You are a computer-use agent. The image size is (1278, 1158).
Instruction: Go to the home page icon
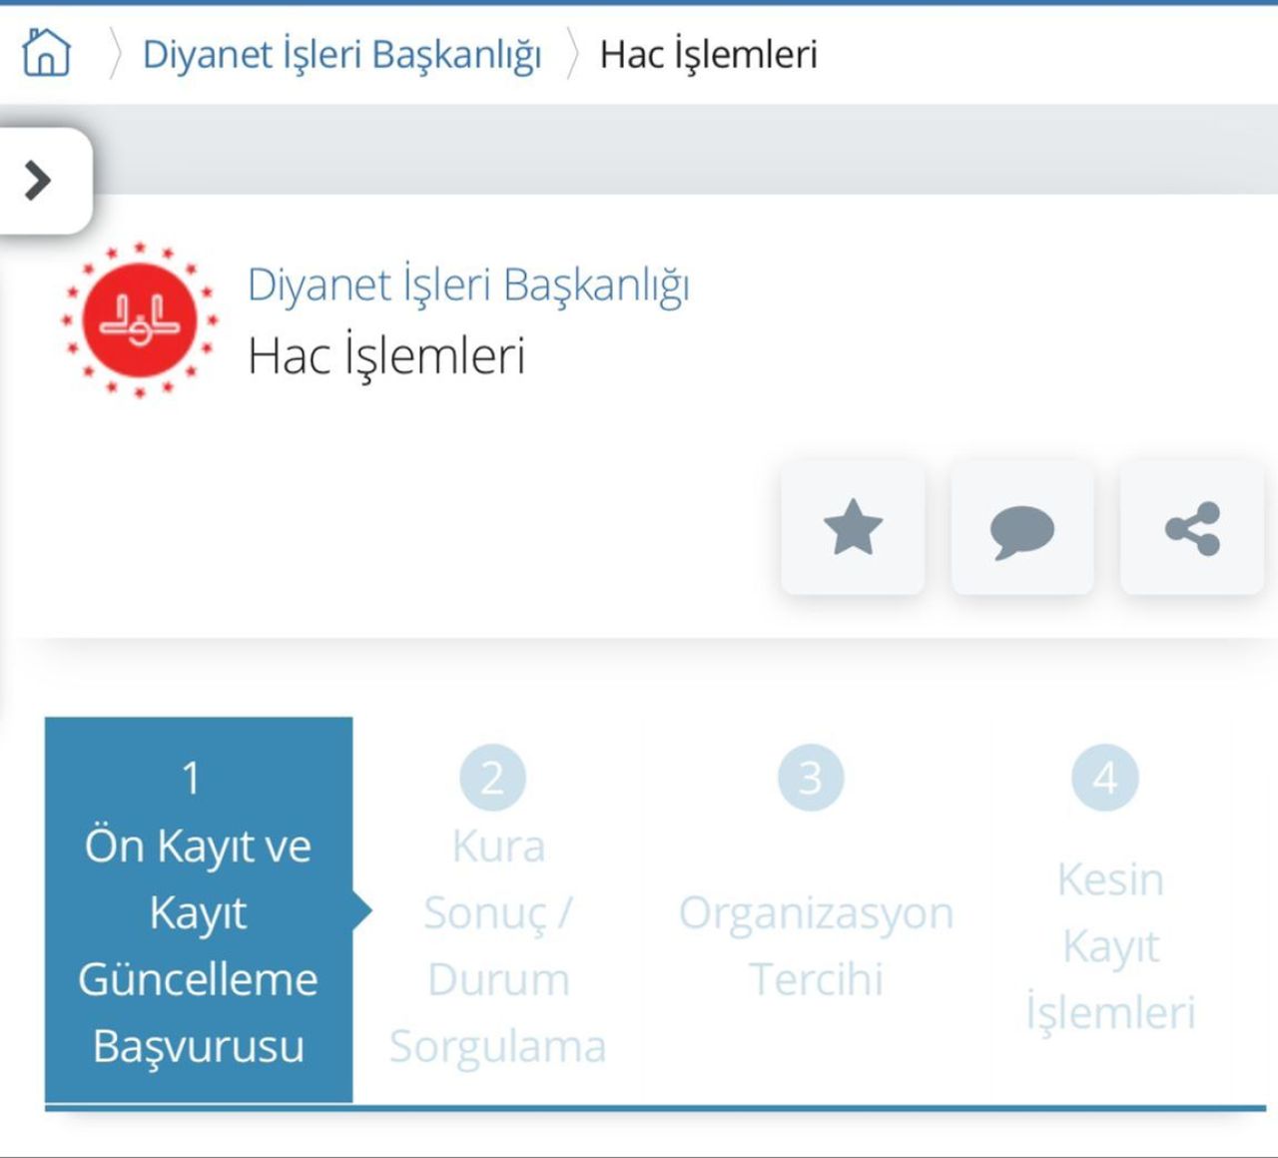(46, 52)
